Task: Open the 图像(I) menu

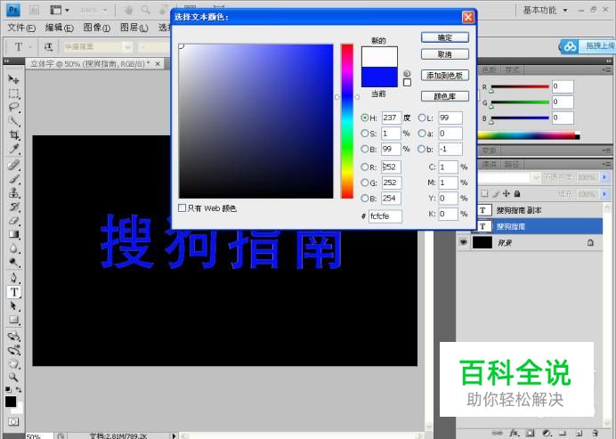Action: (x=97, y=28)
